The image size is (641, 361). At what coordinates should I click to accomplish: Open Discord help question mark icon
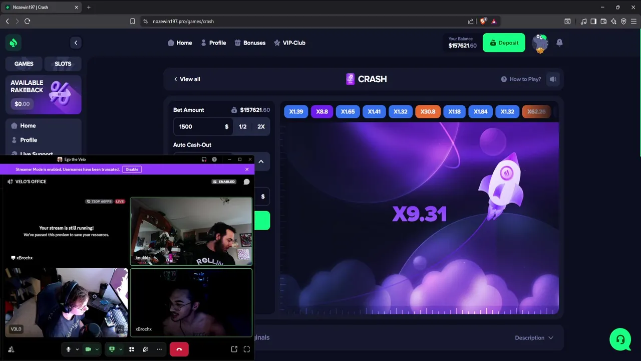coord(214,159)
